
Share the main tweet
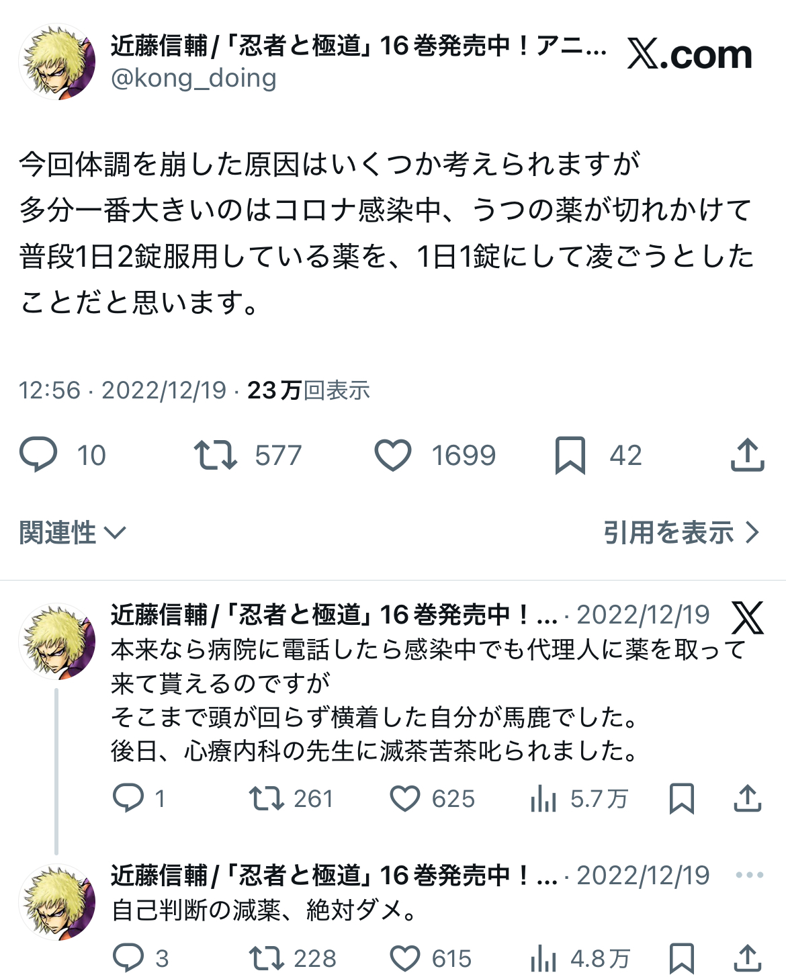pos(747,455)
